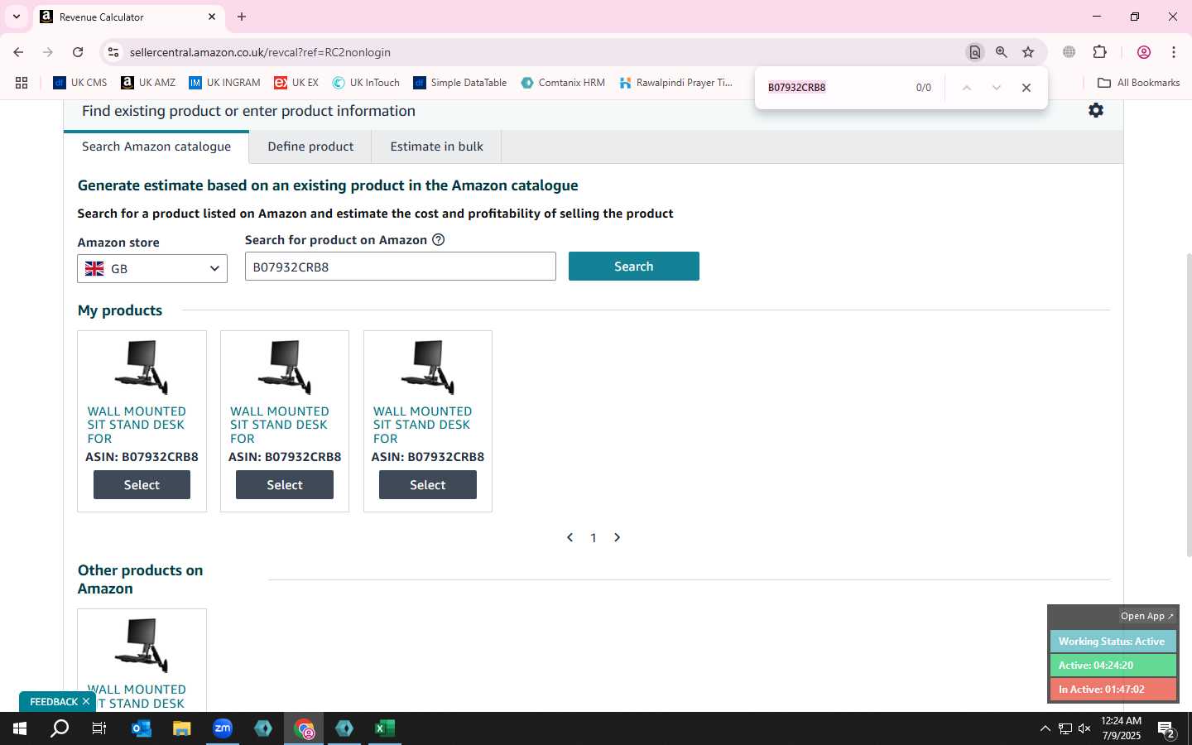Go back using browser back arrow

[18, 52]
